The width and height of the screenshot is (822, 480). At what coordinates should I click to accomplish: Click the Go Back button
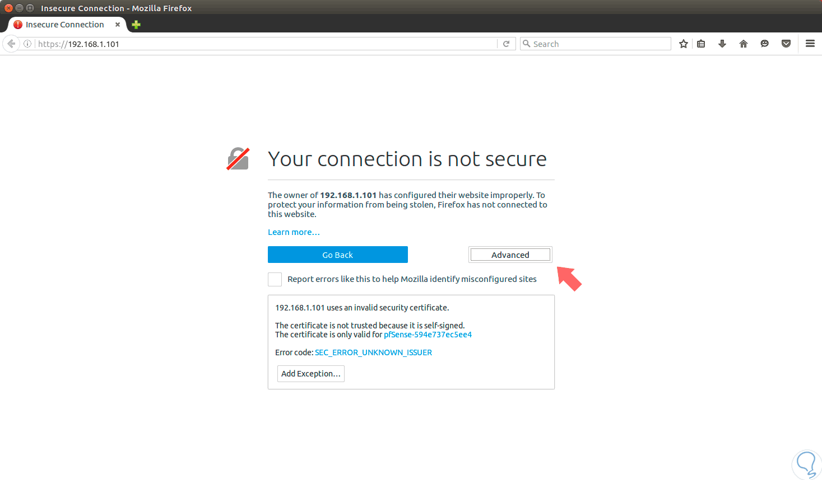point(337,255)
